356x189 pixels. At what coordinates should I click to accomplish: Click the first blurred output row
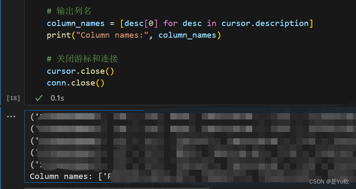[191, 117]
